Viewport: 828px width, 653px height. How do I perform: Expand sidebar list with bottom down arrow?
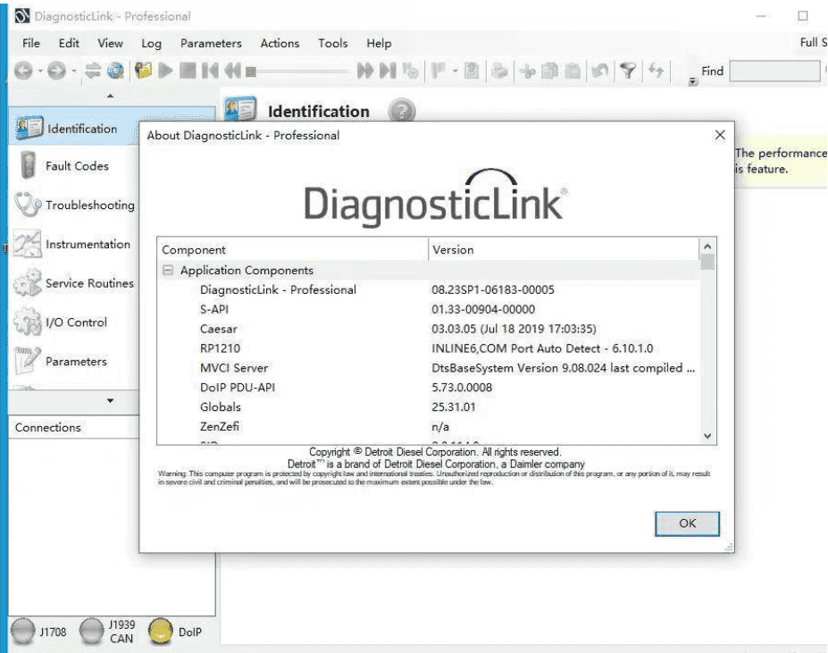click(x=111, y=401)
